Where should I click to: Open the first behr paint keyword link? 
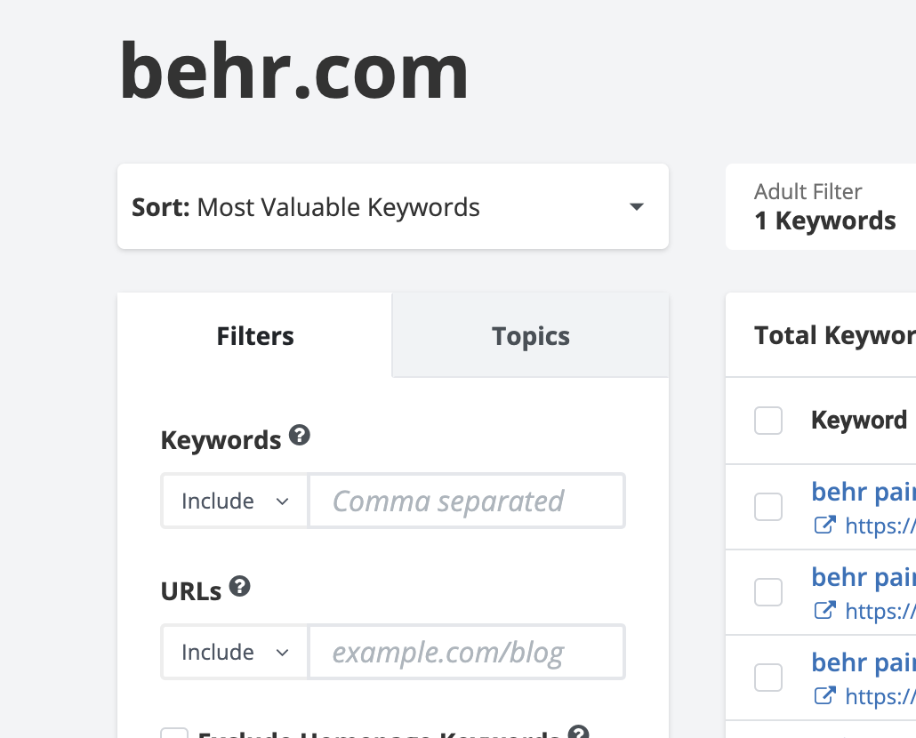[x=863, y=493]
